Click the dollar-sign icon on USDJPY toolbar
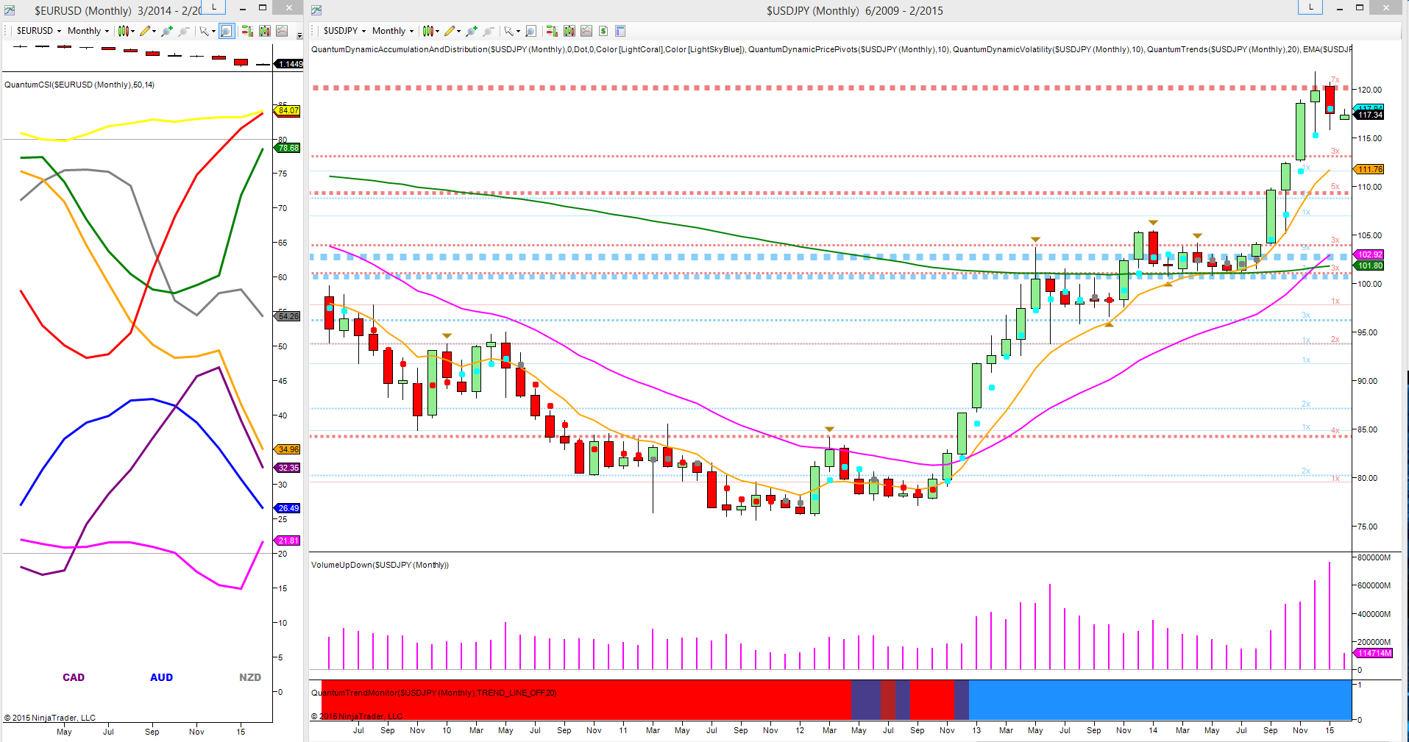The height and width of the screenshot is (742, 1409). click(x=603, y=31)
